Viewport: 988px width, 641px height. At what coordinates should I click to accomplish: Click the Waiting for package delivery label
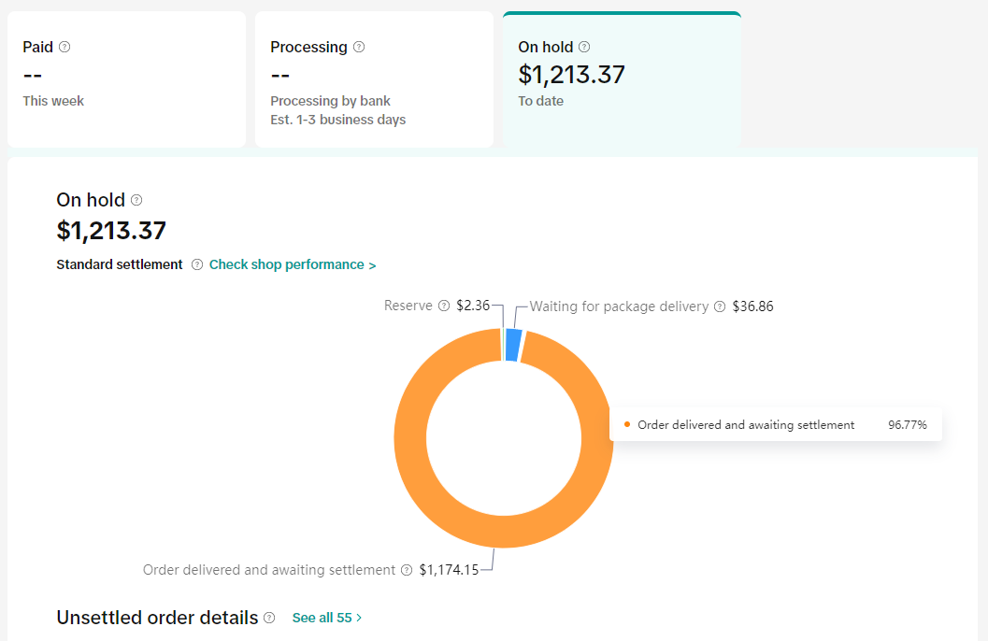619,306
